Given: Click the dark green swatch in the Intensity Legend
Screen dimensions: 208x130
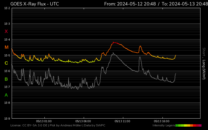Looking at the screenshot, I should point(177,126).
